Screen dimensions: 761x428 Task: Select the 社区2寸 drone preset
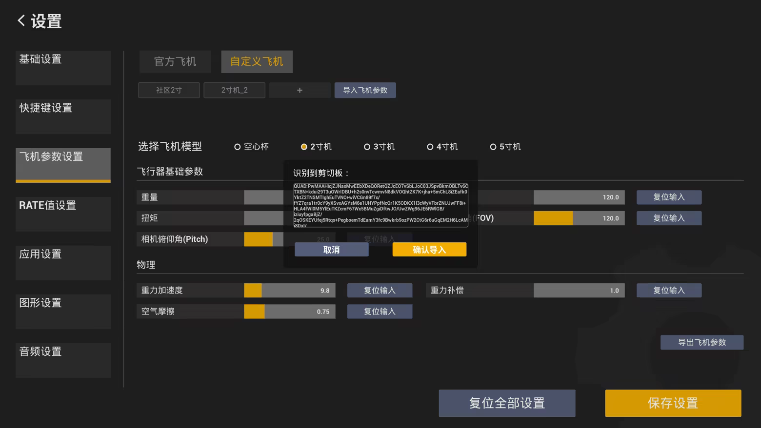(x=169, y=90)
